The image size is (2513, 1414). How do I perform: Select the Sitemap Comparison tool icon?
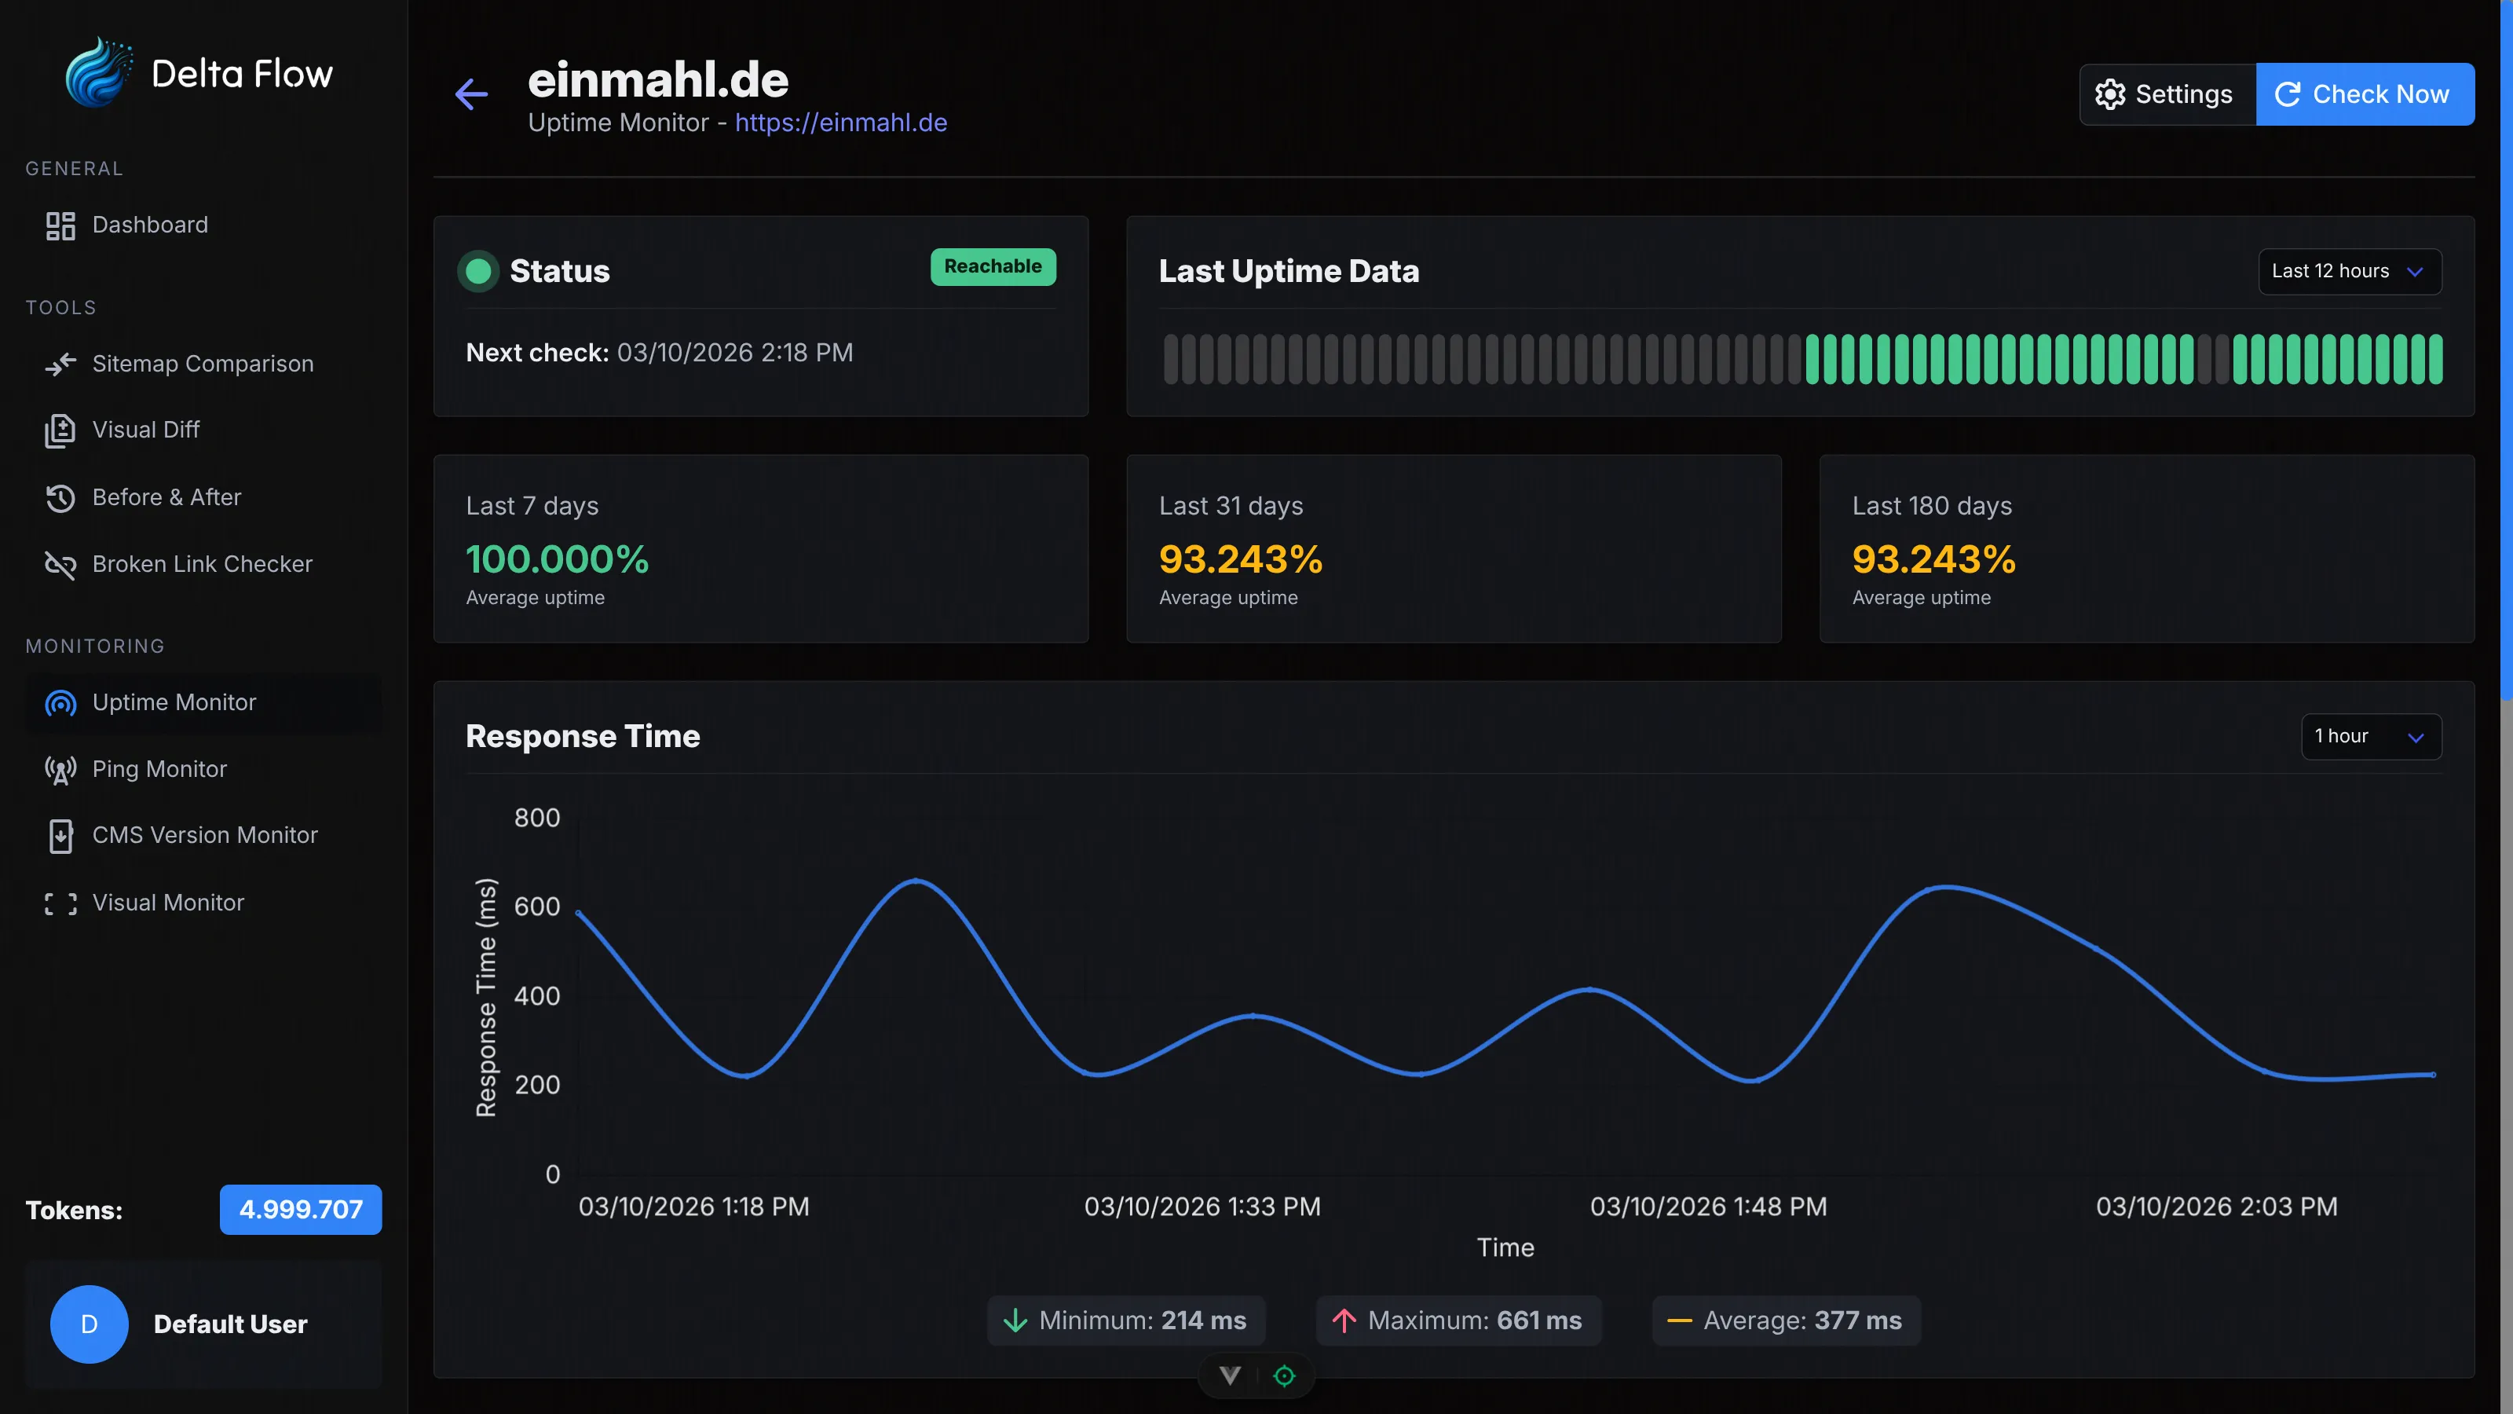[x=60, y=364]
